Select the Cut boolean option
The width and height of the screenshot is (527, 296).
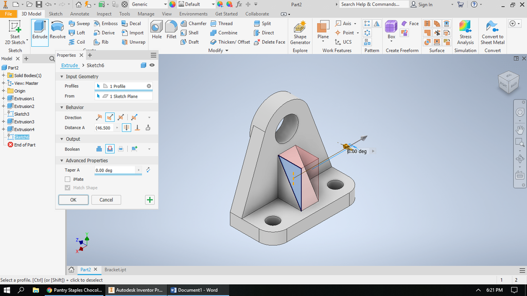pyautogui.click(x=110, y=149)
